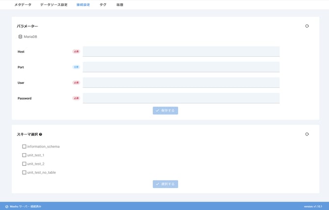Screen dimensions: 329x210
Task: Check the information_schema checkbox
Action: pyautogui.click(x=24, y=146)
